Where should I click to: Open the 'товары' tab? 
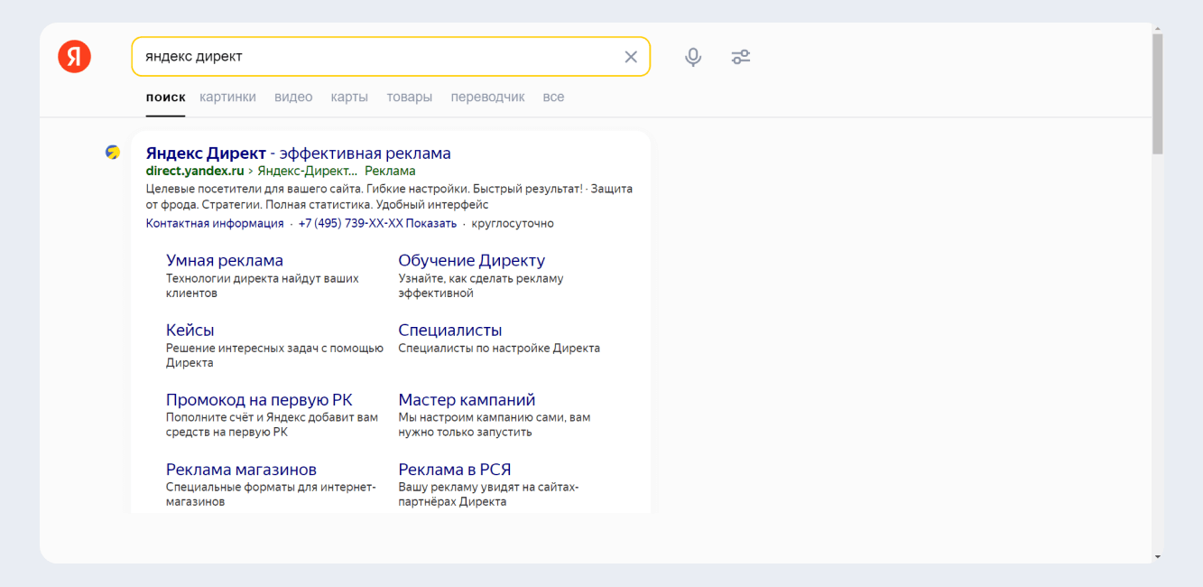point(410,97)
